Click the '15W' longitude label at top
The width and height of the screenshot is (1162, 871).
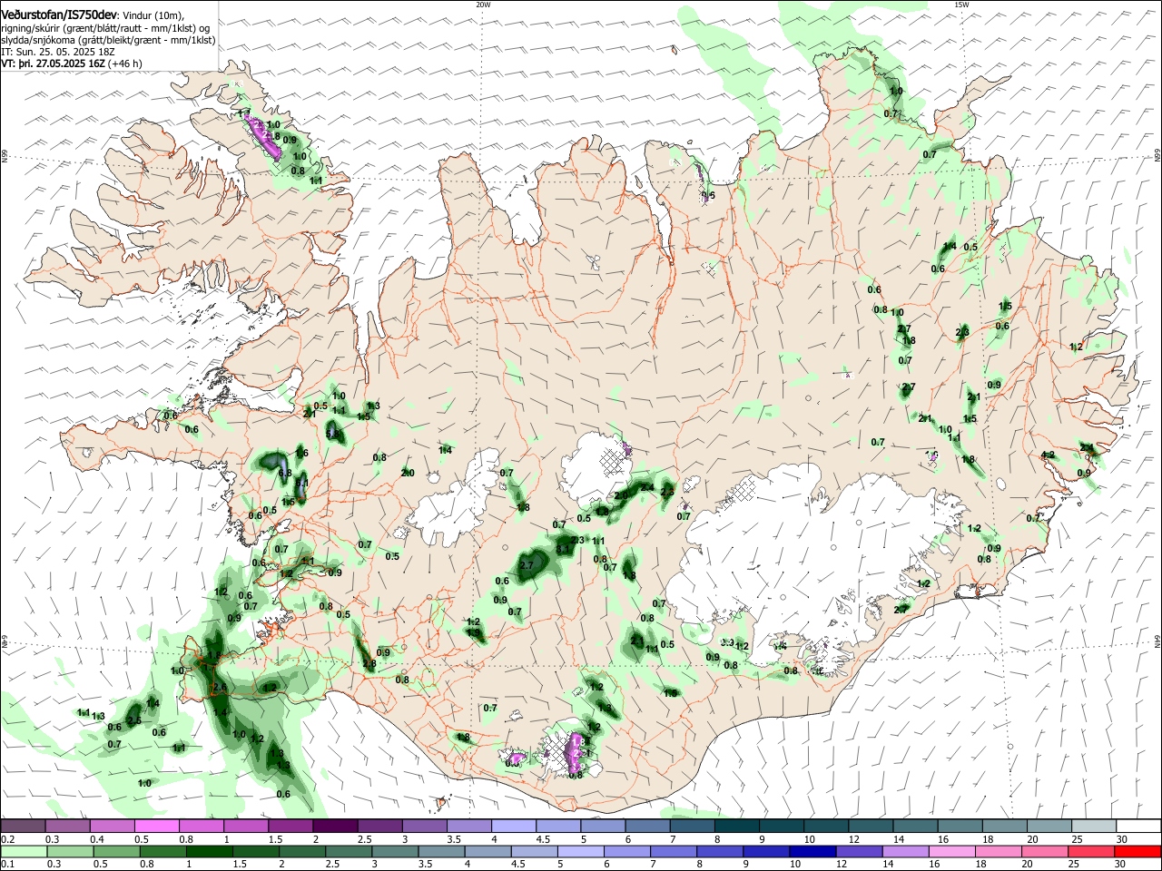(x=961, y=5)
